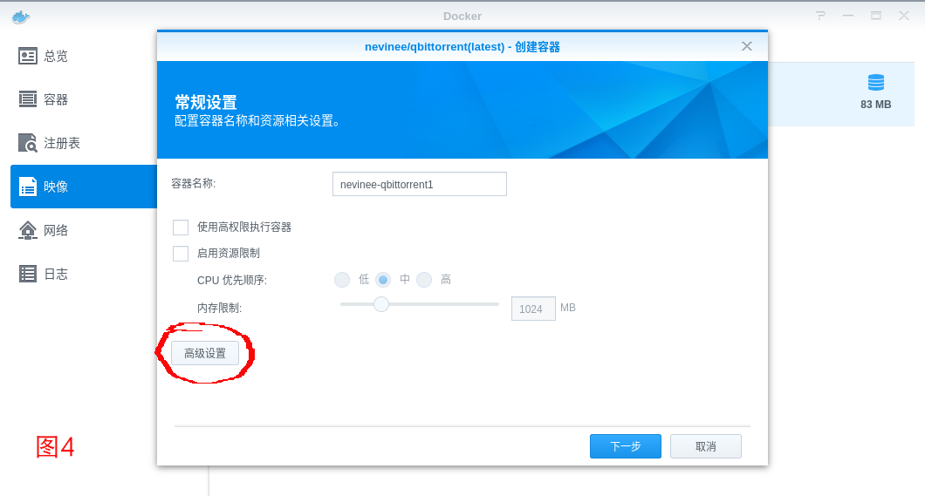Enable 使用高权限执行容器 checkbox
The image size is (925, 496).
(181, 228)
